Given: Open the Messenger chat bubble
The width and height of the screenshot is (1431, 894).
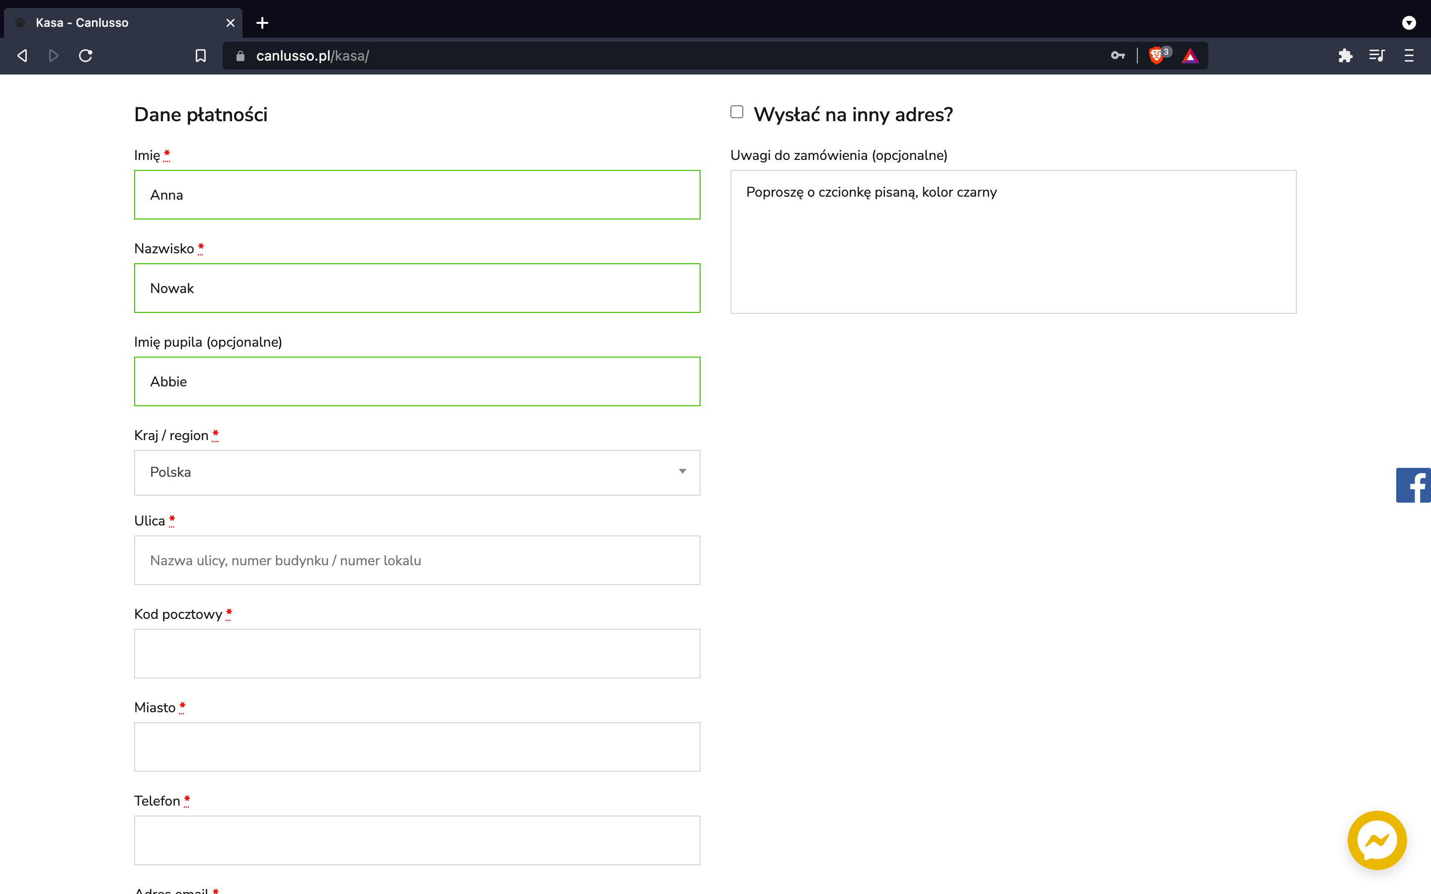Looking at the screenshot, I should click(1377, 839).
